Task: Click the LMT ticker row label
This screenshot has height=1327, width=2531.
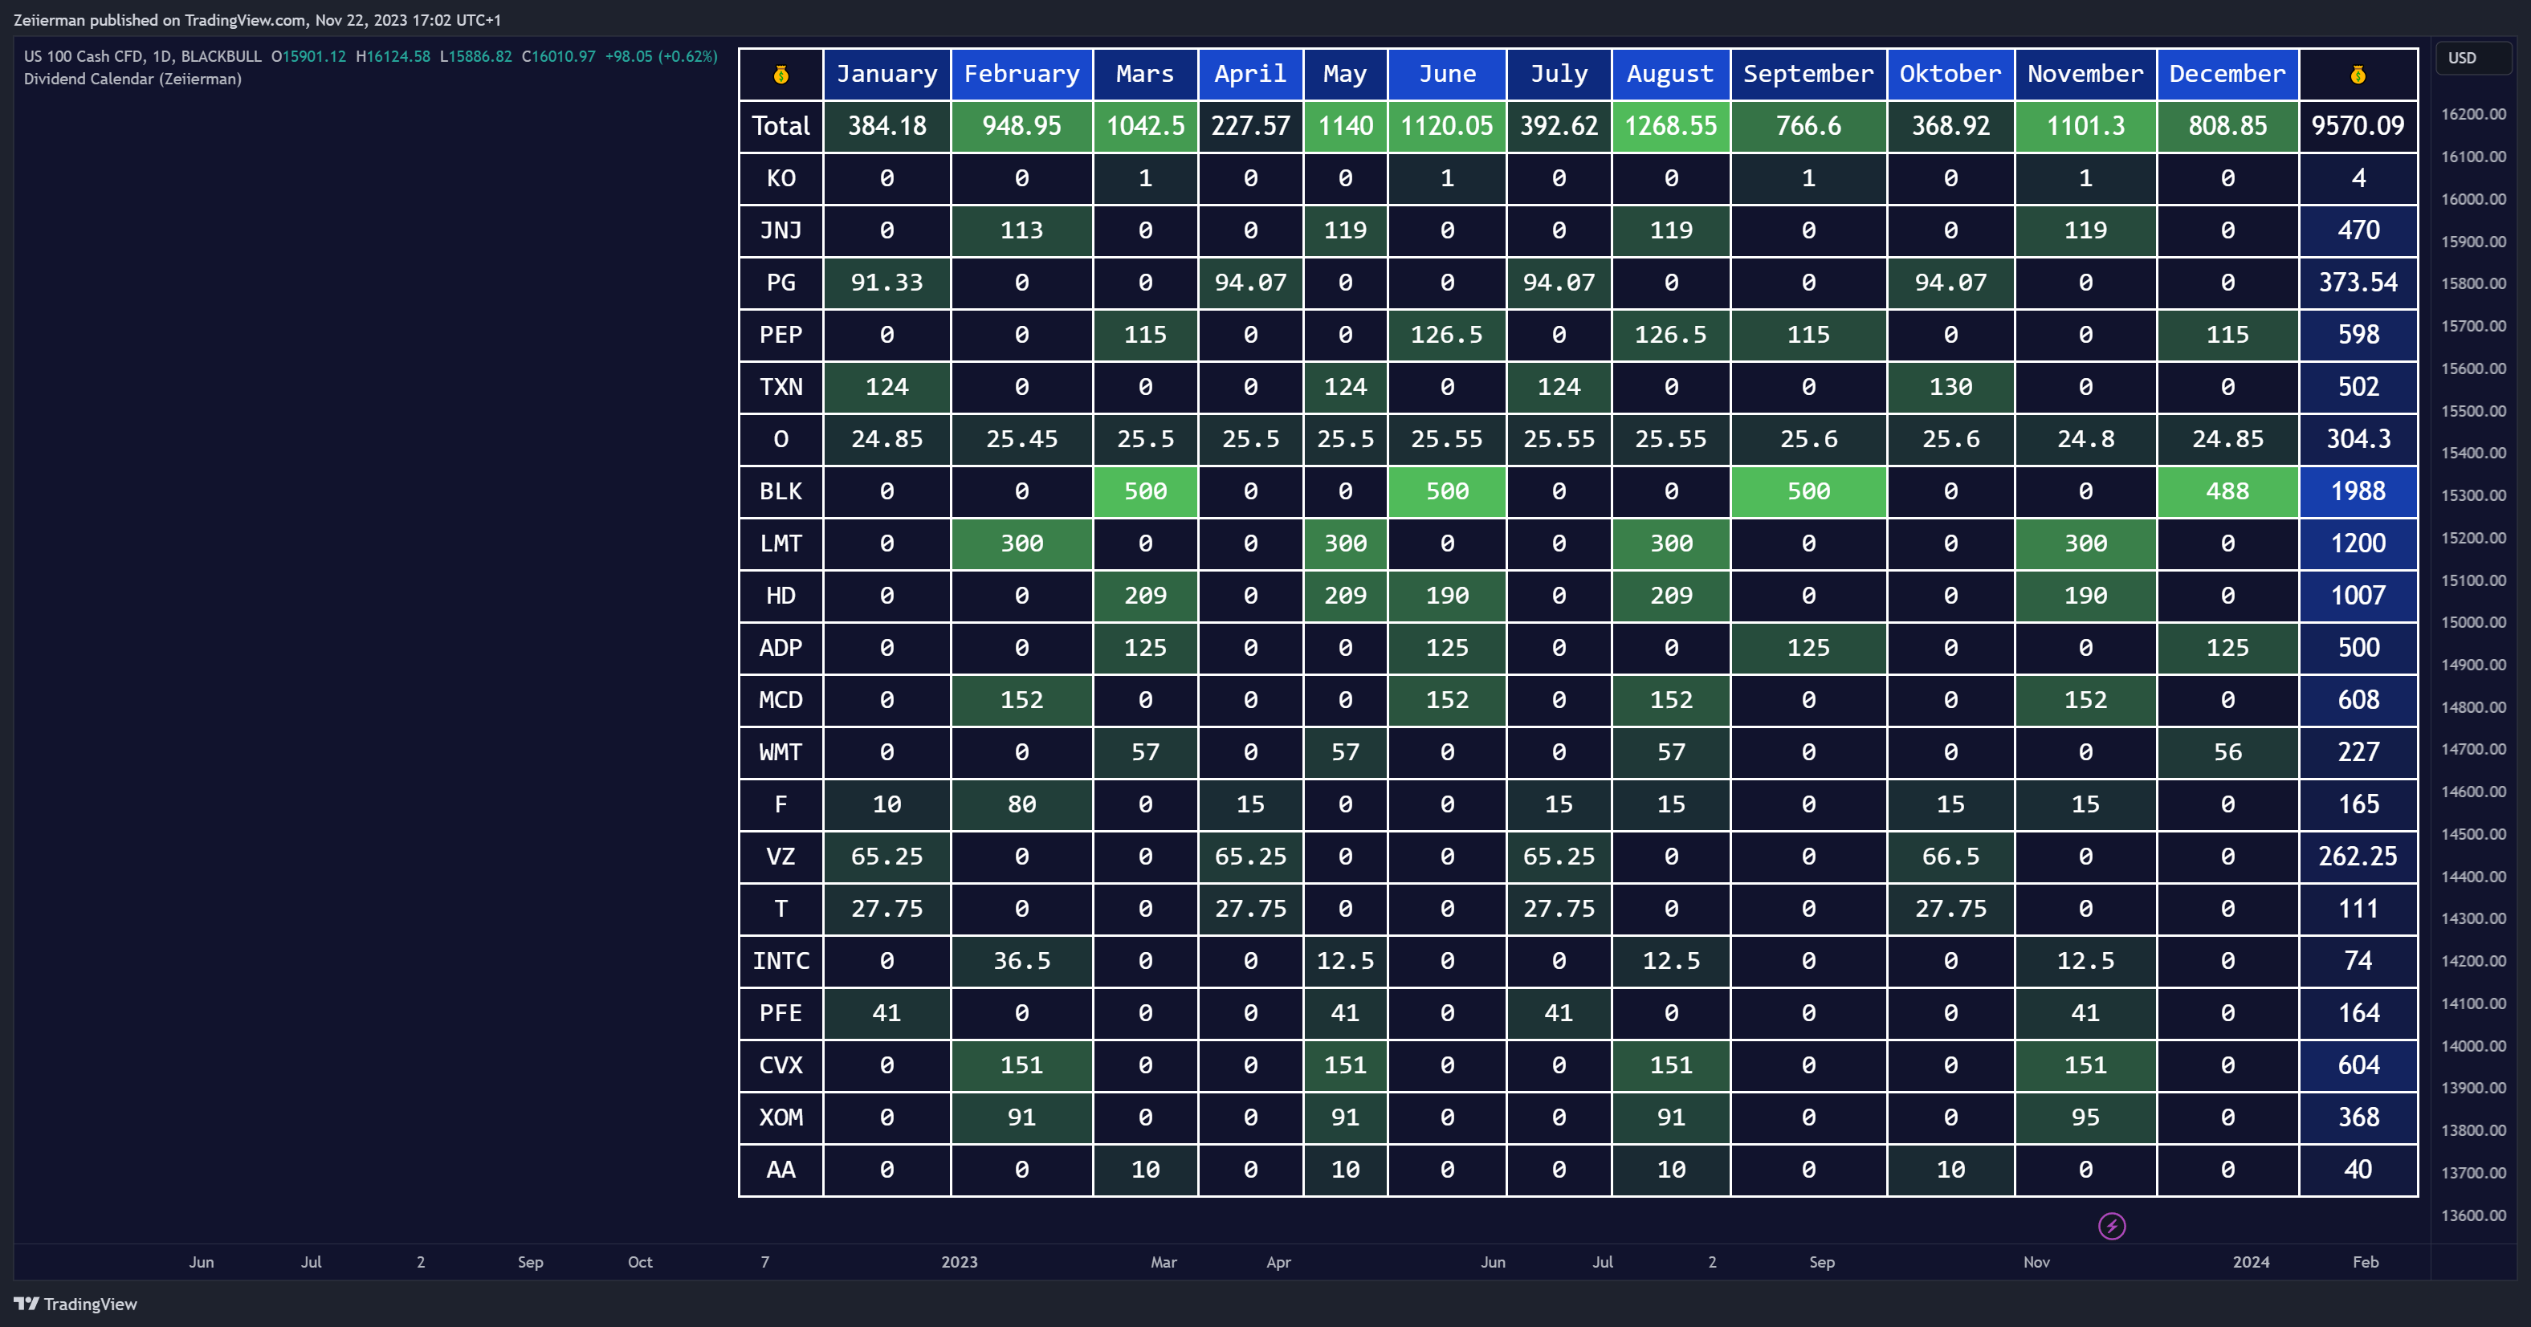Action: 781,543
